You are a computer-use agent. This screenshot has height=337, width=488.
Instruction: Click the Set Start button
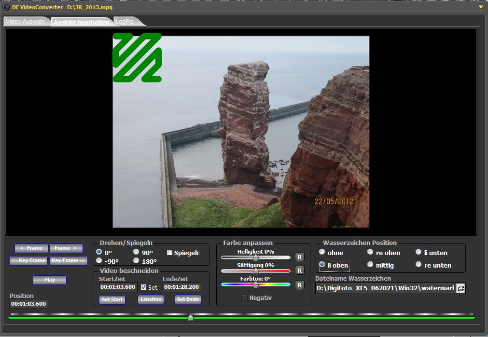point(112,299)
